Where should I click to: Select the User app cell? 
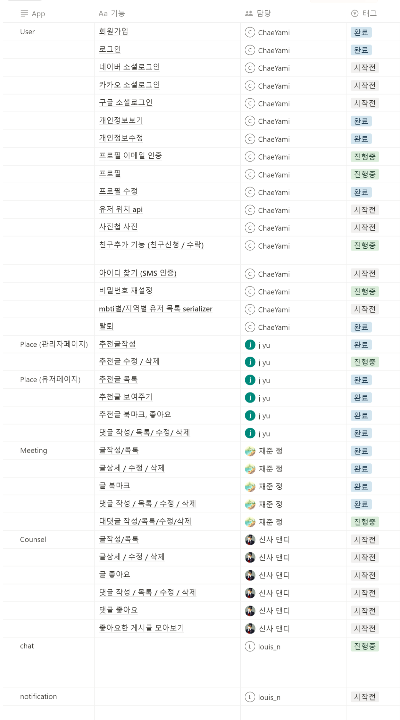point(49,32)
